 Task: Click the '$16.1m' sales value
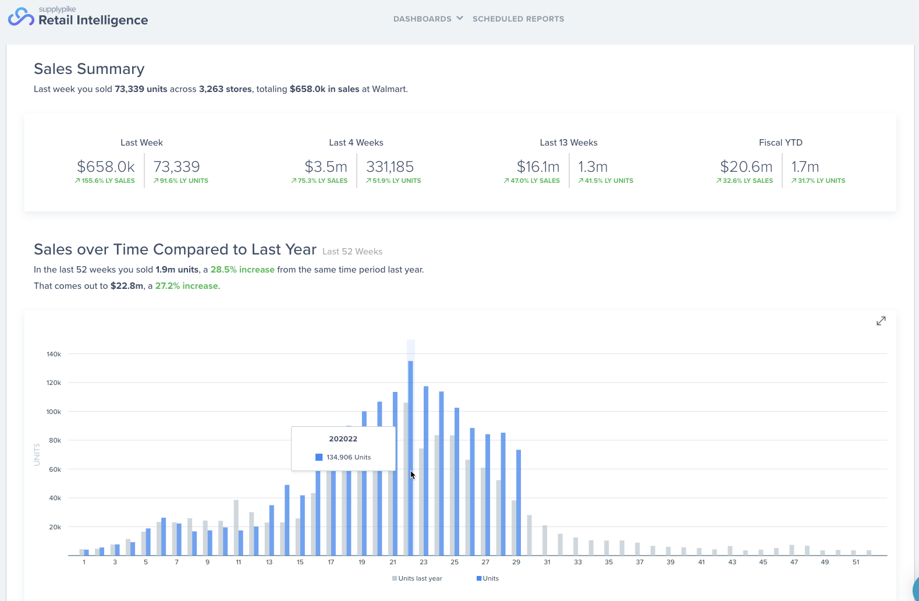[538, 167]
